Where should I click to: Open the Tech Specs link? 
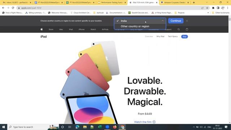[x=173, y=36]
